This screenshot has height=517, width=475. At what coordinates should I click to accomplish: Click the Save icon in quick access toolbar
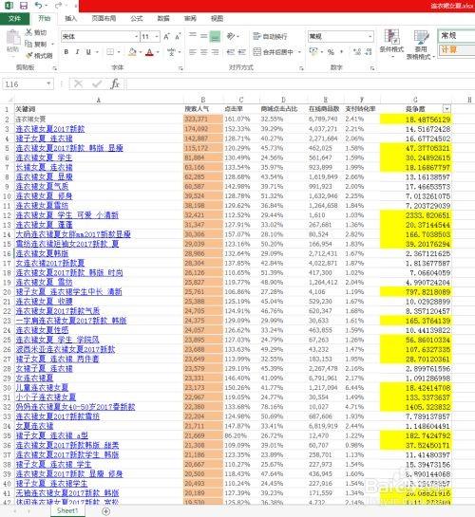[x=24, y=6]
